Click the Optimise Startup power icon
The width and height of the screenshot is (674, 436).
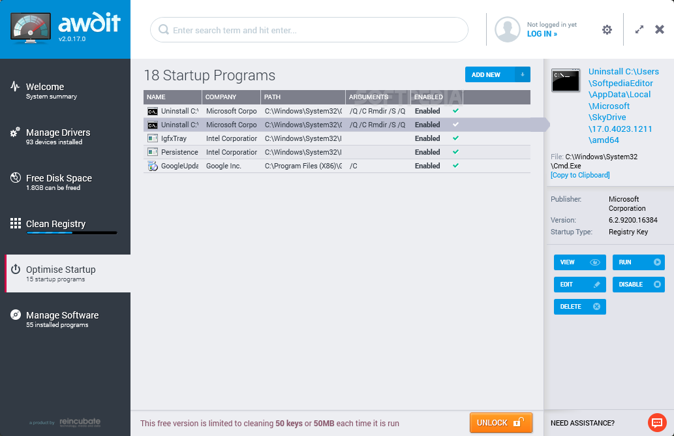click(x=16, y=269)
